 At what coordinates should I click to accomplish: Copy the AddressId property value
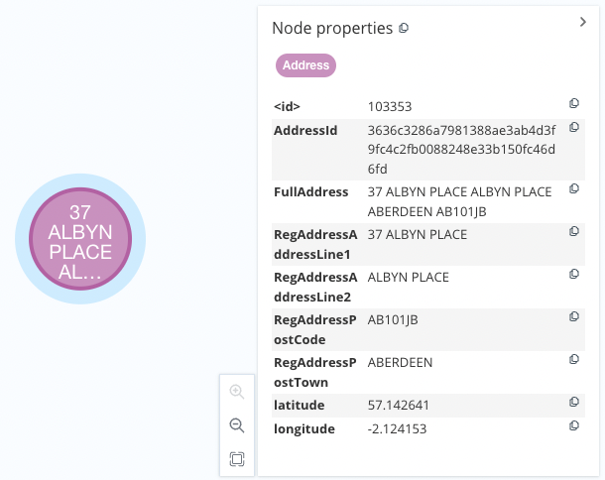pos(573,128)
